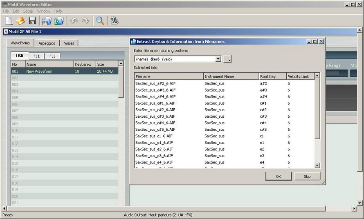The image size is (364, 219).
Task: Click the keyboard folder import icon
Action: (x=47, y=21)
